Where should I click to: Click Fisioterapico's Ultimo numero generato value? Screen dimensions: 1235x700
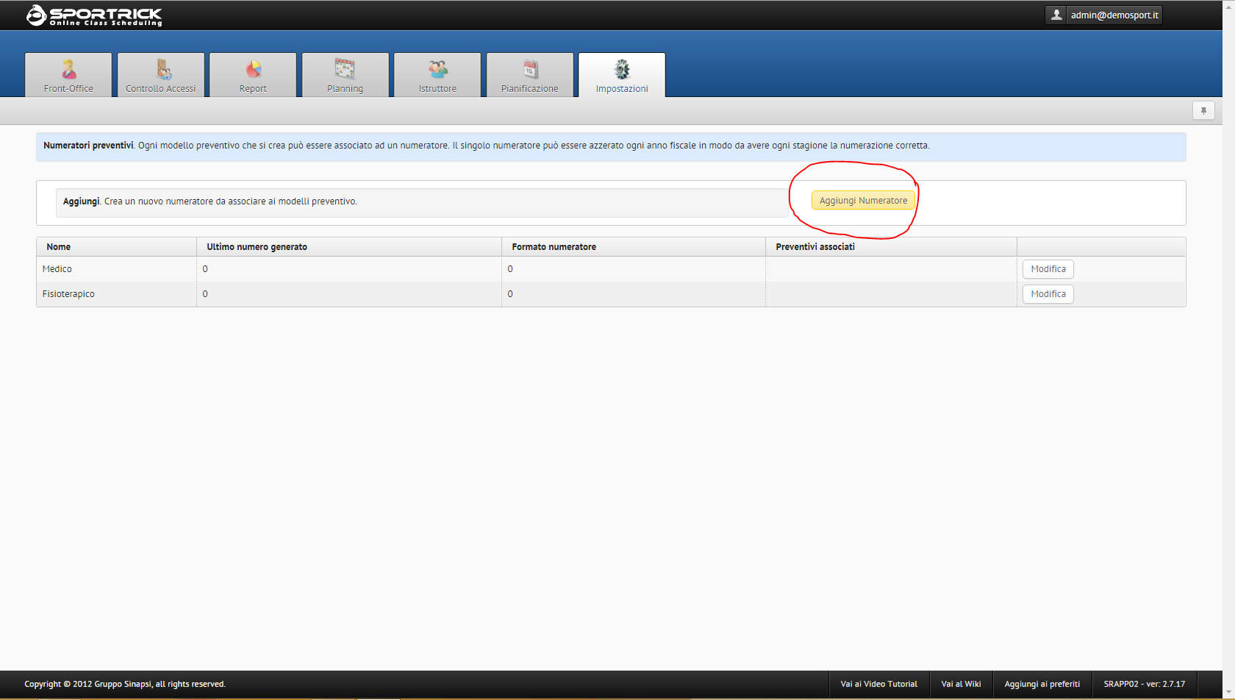[205, 294]
